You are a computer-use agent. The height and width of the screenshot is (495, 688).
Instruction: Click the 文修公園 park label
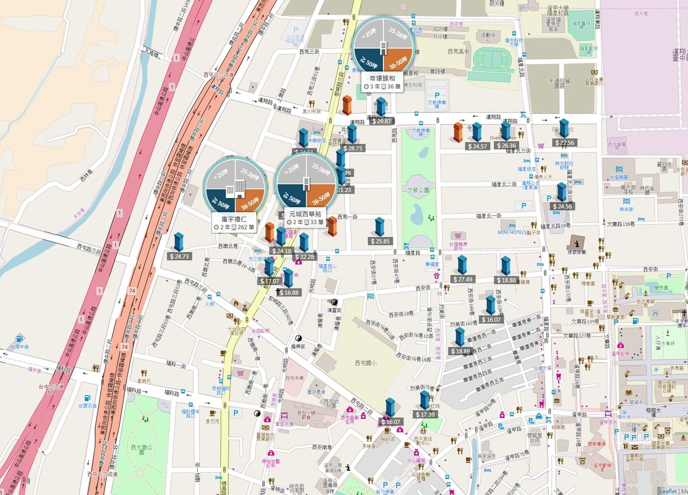tap(419, 190)
